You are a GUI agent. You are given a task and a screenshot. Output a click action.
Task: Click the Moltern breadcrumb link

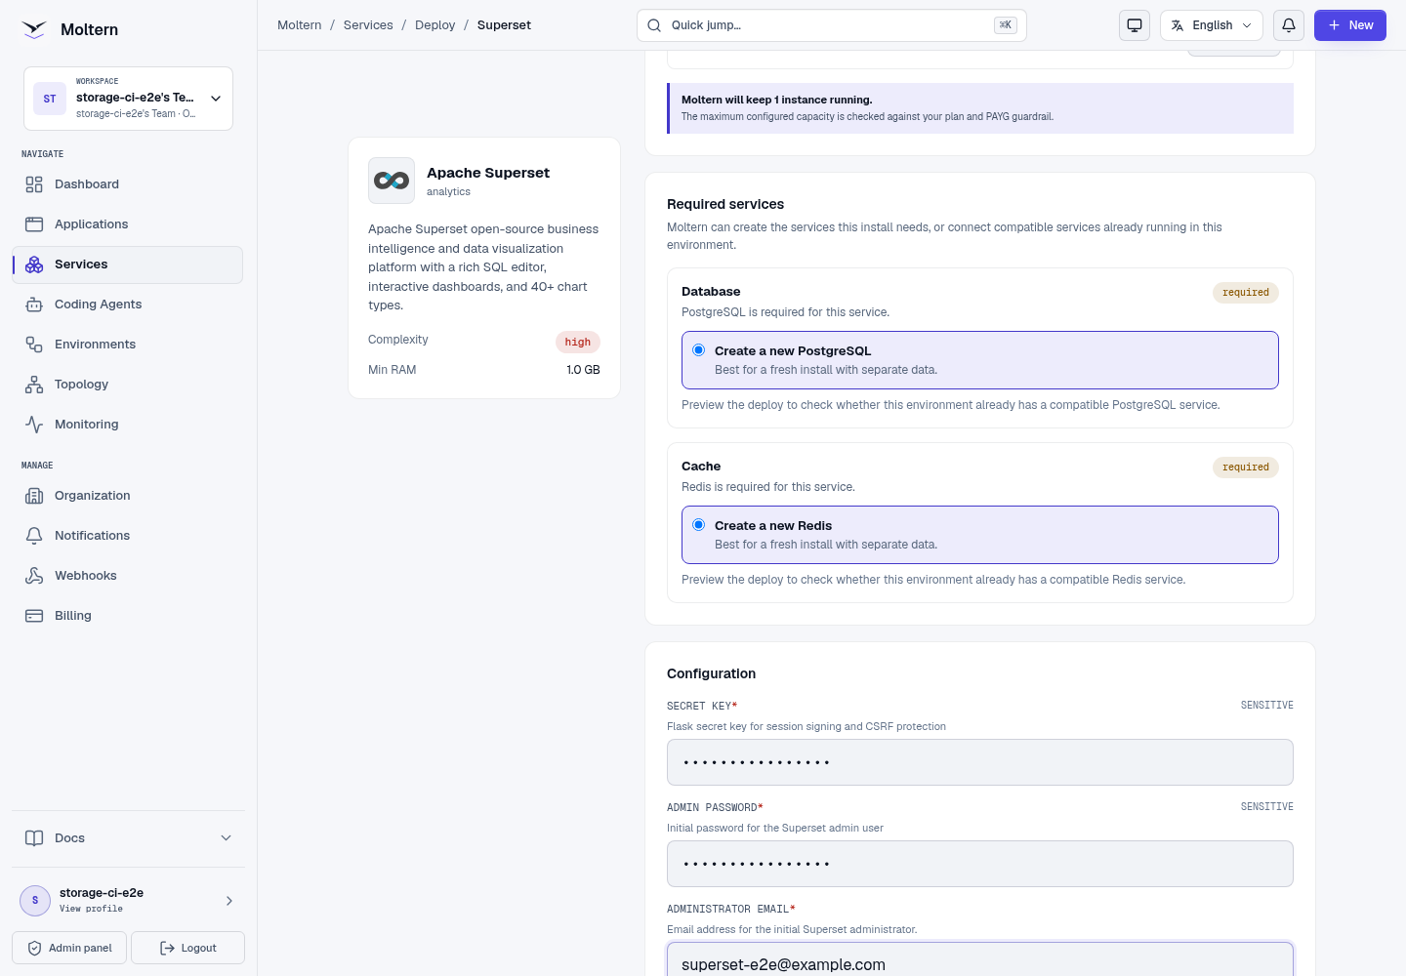[x=300, y=25]
